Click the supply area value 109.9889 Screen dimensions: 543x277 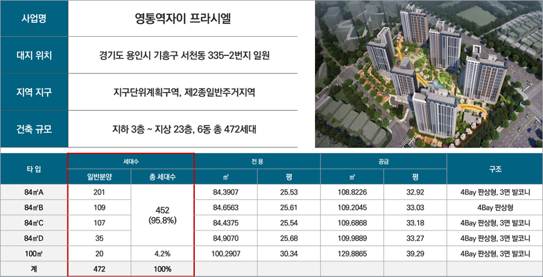tap(352, 238)
